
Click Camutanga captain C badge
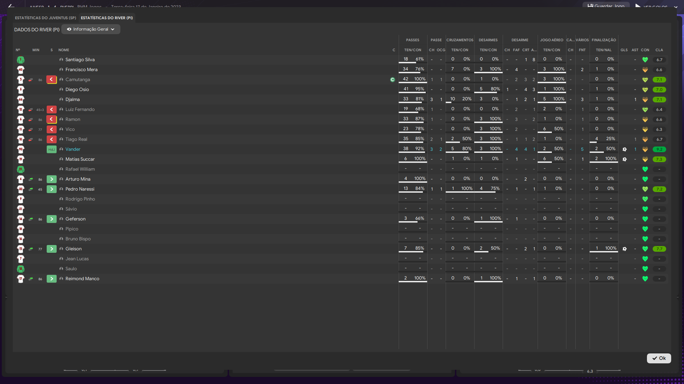click(393, 80)
